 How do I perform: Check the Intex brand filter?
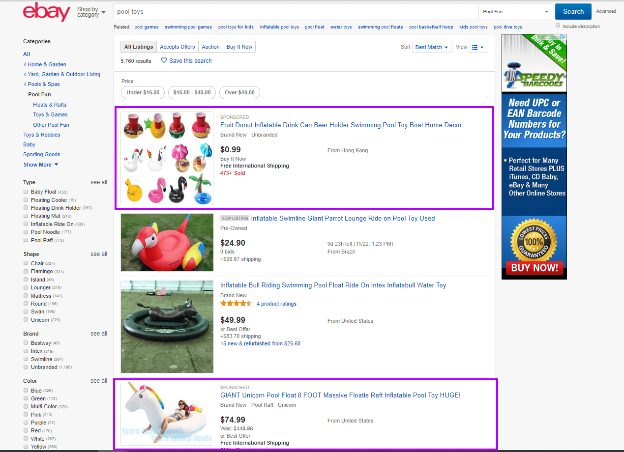tap(25, 351)
